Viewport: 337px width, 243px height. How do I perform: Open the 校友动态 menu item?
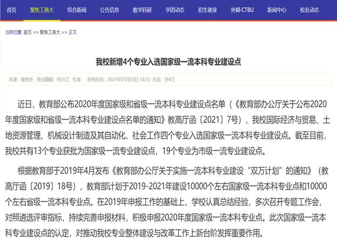309,10
